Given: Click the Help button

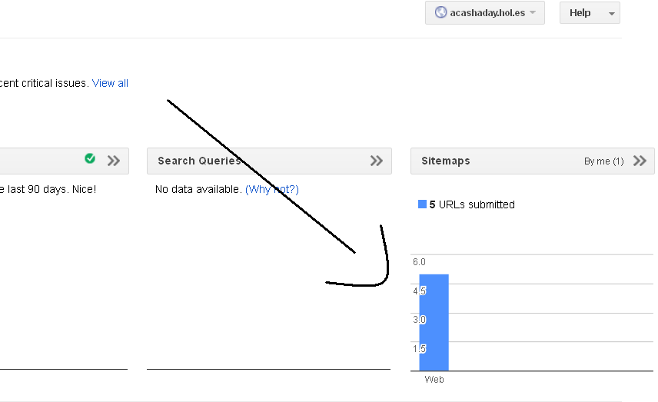Looking at the screenshot, I should [580, 12].
